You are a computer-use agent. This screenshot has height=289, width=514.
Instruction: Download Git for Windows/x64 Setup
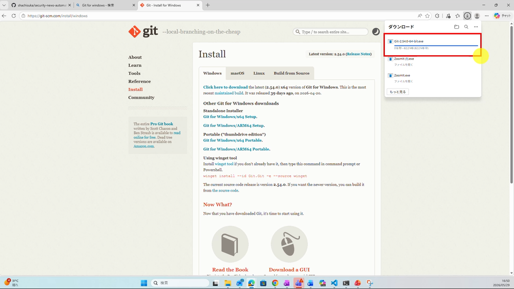230,117
